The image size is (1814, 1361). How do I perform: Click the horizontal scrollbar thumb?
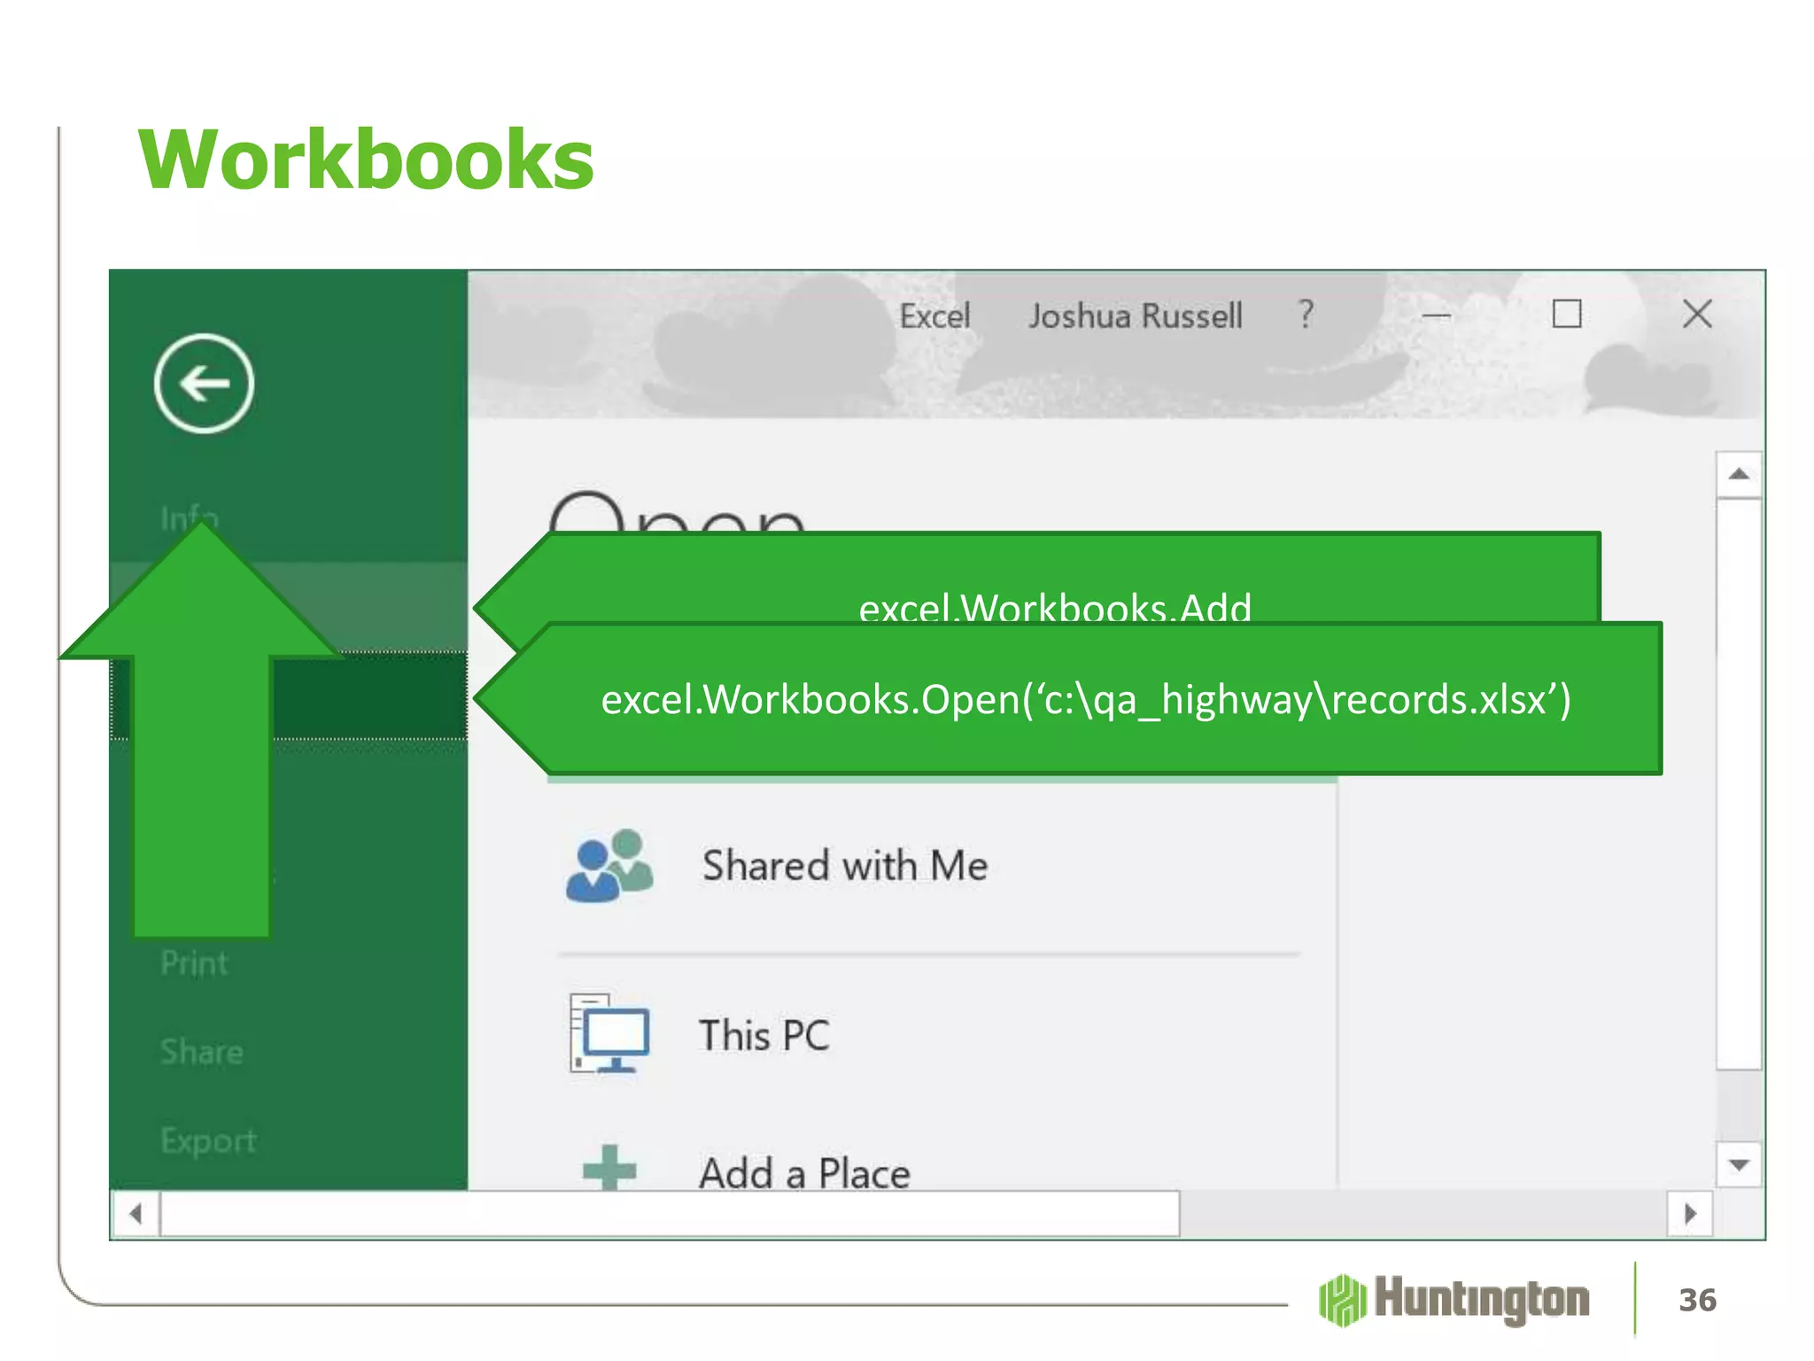(670, 1214)
